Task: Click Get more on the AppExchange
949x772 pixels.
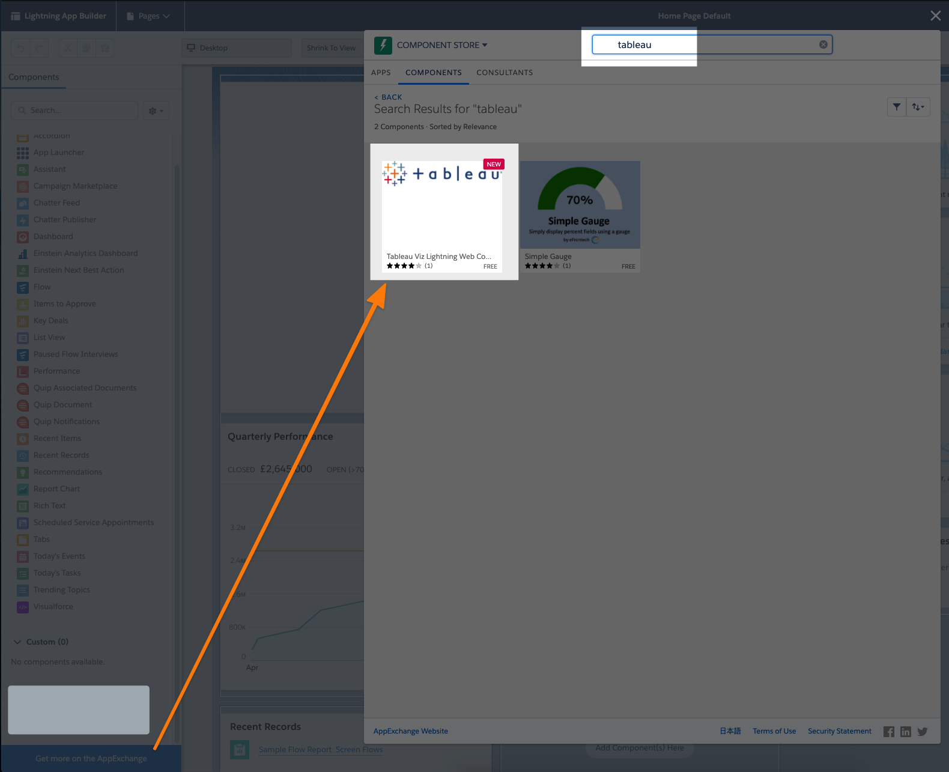Action: [91, 758]
